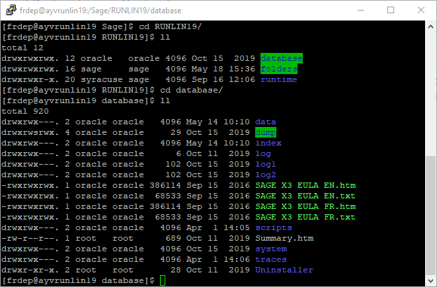This screenshot has width=437, height=287.
Task: Click permissions '-rw-r--r--.' of Summary.htm row
Action: click(x=30, y=238)
